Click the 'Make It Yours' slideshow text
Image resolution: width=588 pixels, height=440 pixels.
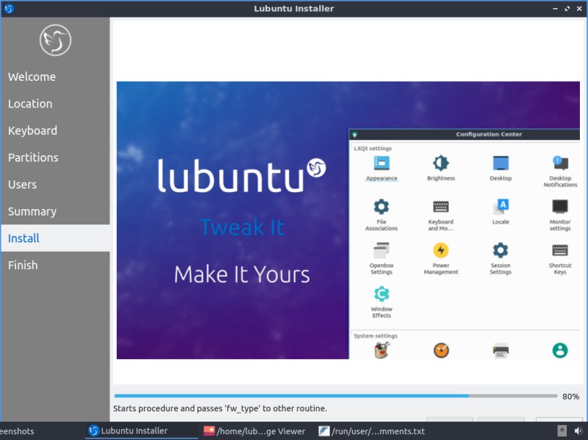[242, 274]
